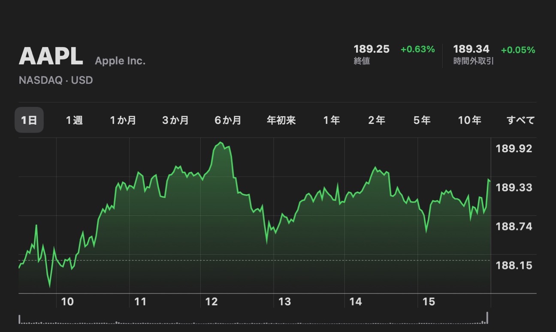Click the price peak just after 12
Image resolution: width=556 pixels, height=332 pixels.
coord(221,142)
